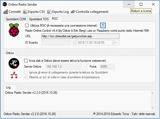This screenshot has width=160, height=119.
Task: Switch to the Sportident COM tab
Action: click(x=16, y=19)
